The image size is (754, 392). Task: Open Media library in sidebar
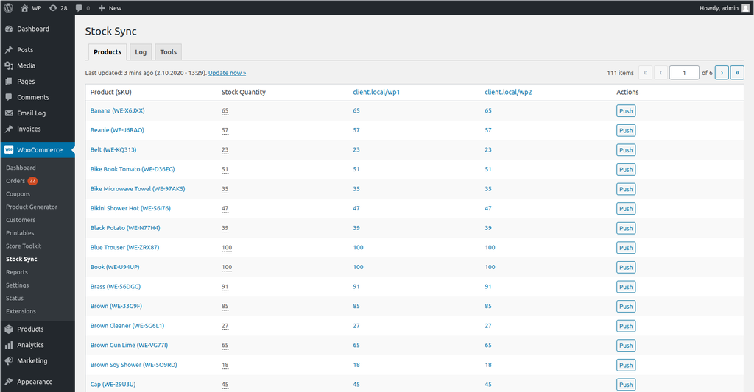click(27, 65)
